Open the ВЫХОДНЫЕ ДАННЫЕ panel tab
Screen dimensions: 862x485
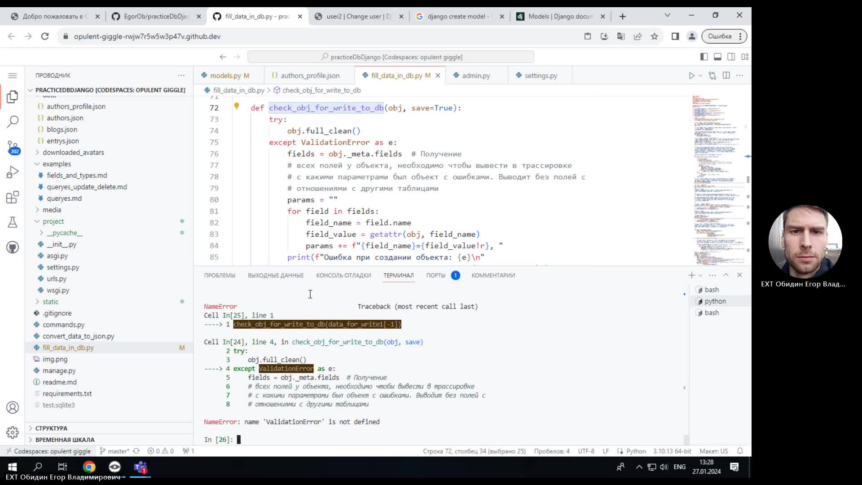tap(276, 275)
